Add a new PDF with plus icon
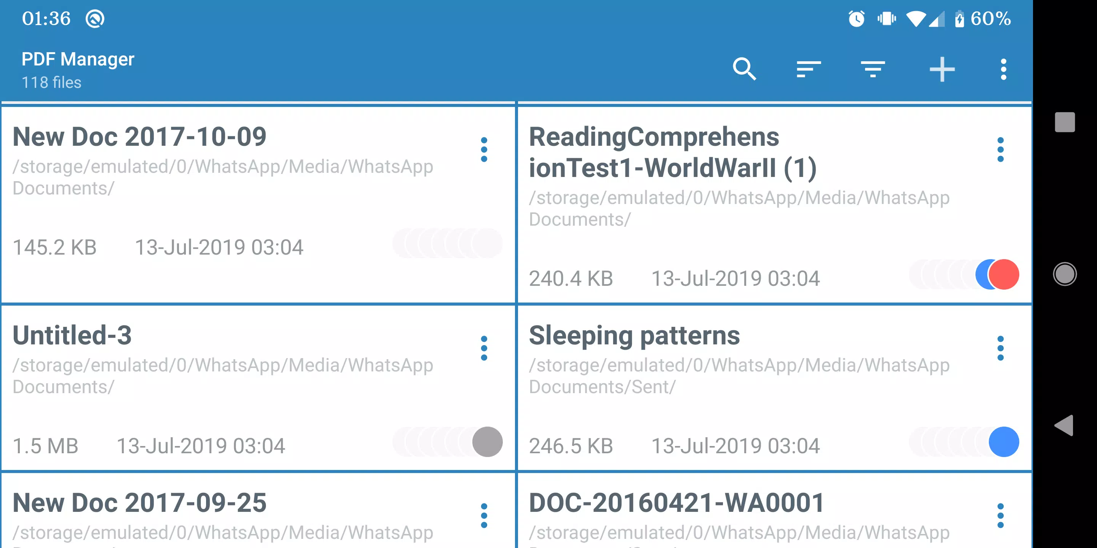 click(942, 69)
